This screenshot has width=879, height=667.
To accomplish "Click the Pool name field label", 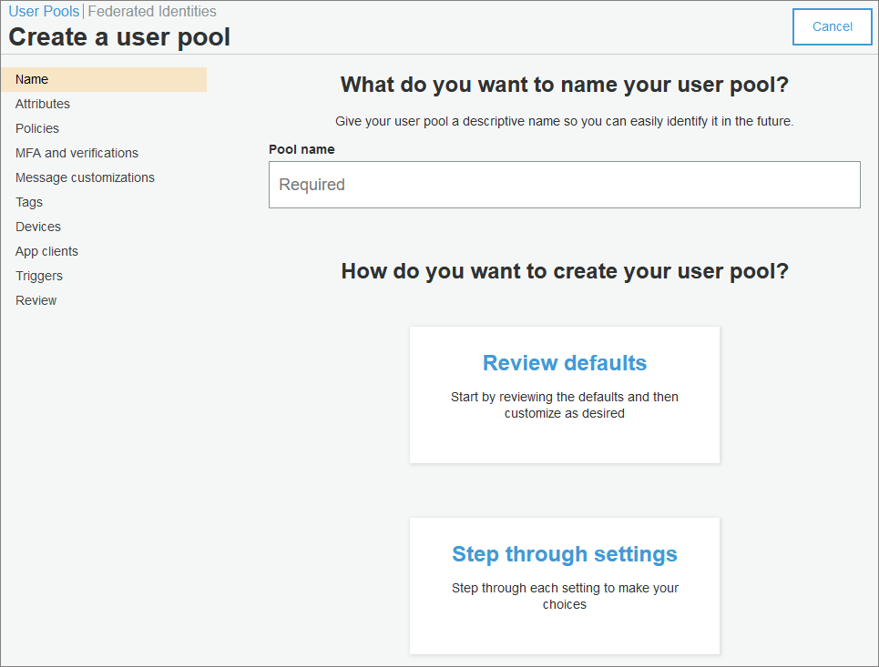I will [302, 148].
